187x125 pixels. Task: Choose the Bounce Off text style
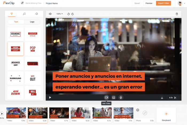coord(15,63)
